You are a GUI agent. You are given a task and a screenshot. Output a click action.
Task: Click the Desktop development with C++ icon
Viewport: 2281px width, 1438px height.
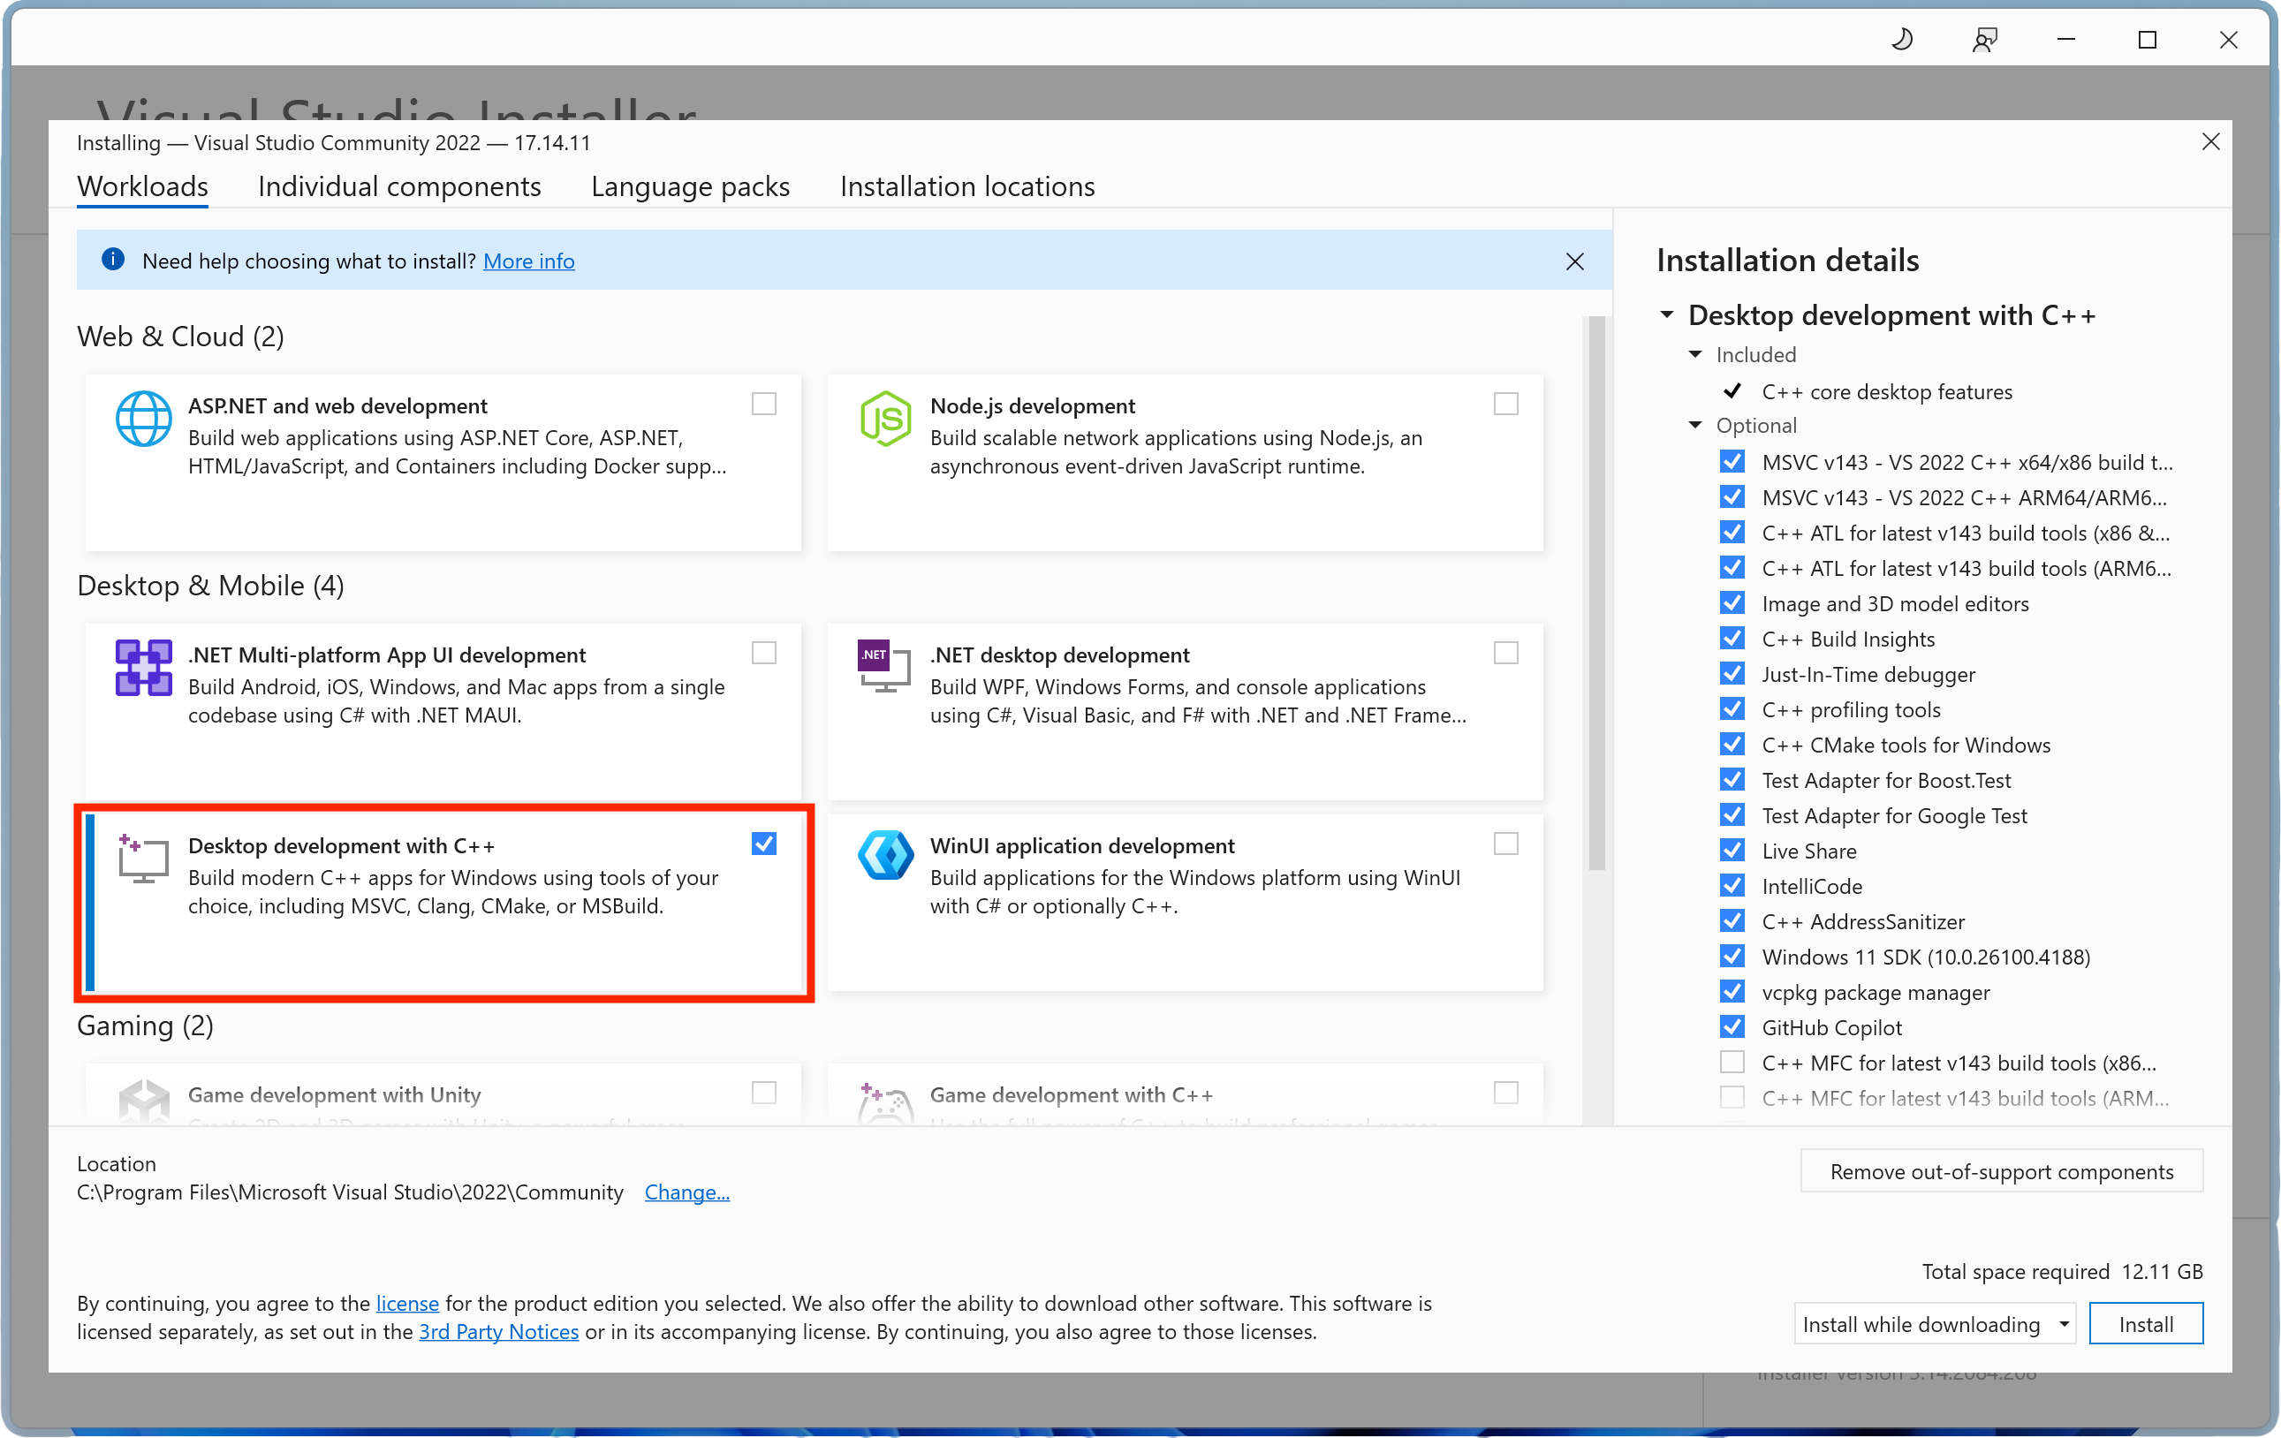point(143,859)
